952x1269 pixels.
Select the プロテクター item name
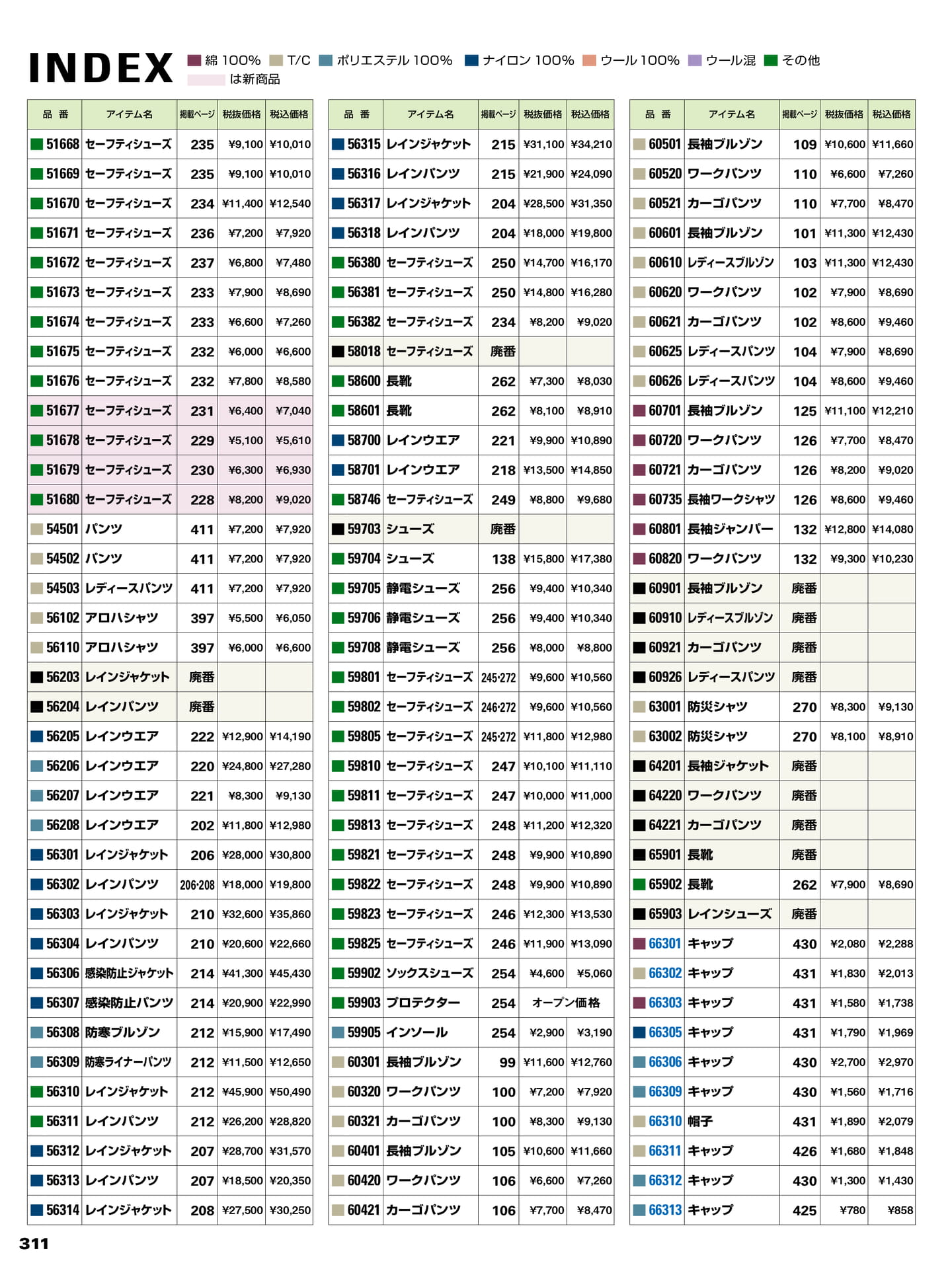pyautogui.click(x=423, y=1003)
